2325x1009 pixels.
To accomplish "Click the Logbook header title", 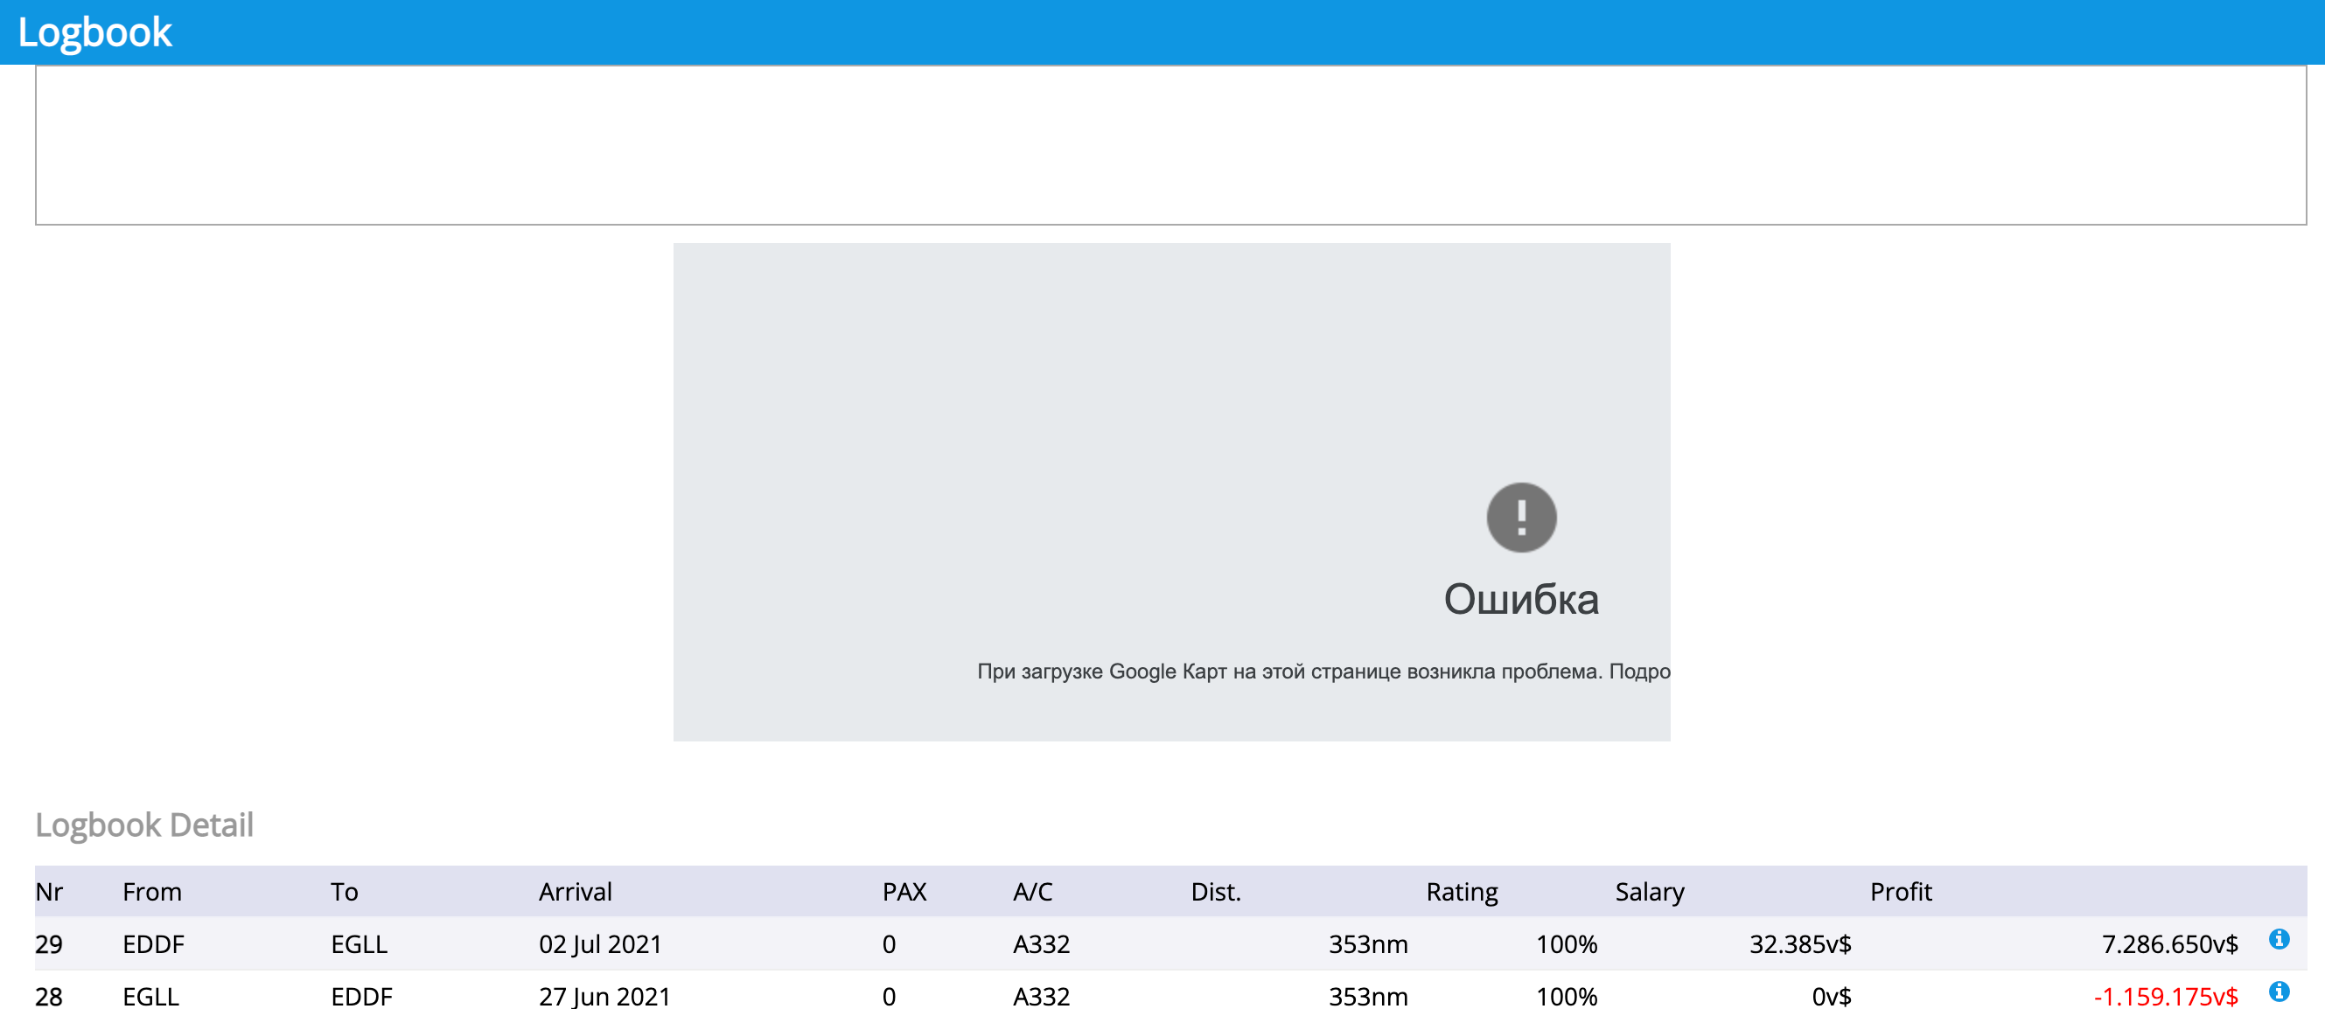I will 94,32.
